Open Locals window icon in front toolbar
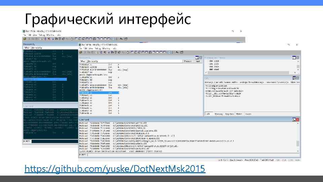This screenshot has width=323, height=182. pyautogui.click(x=139, y=53)
